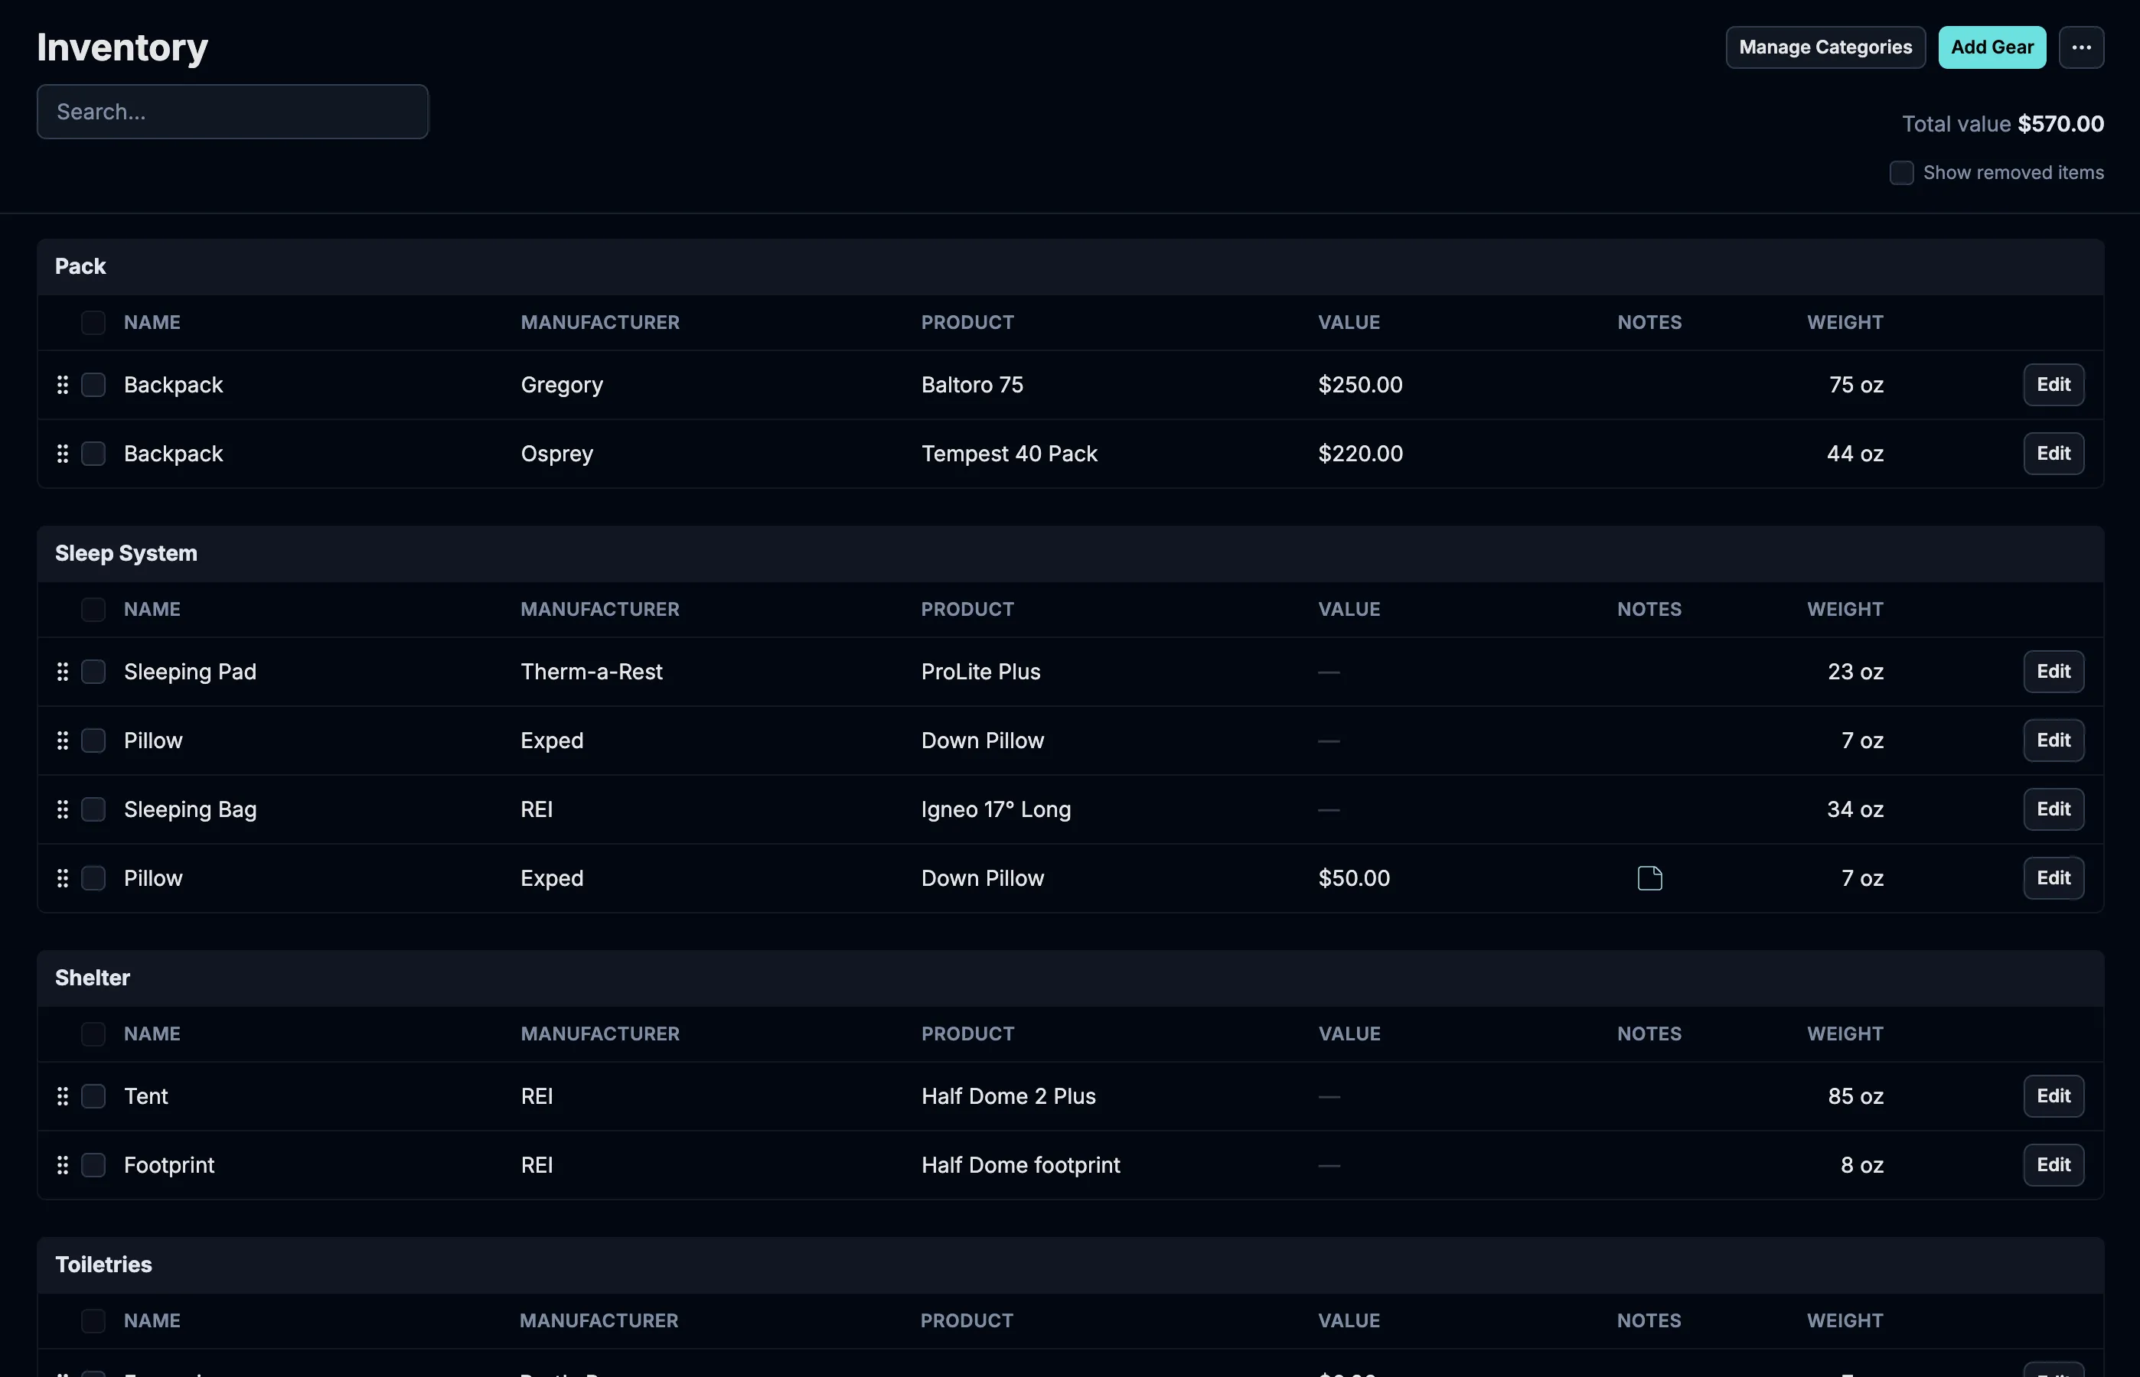Open the note icon on the second Pillow row

point(1649,877)
